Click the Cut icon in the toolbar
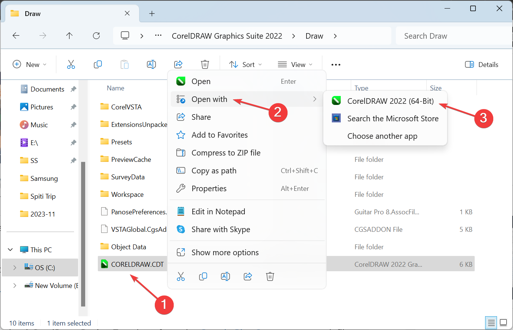This screenshot has height=330, width=513. [x=71, y=64]
